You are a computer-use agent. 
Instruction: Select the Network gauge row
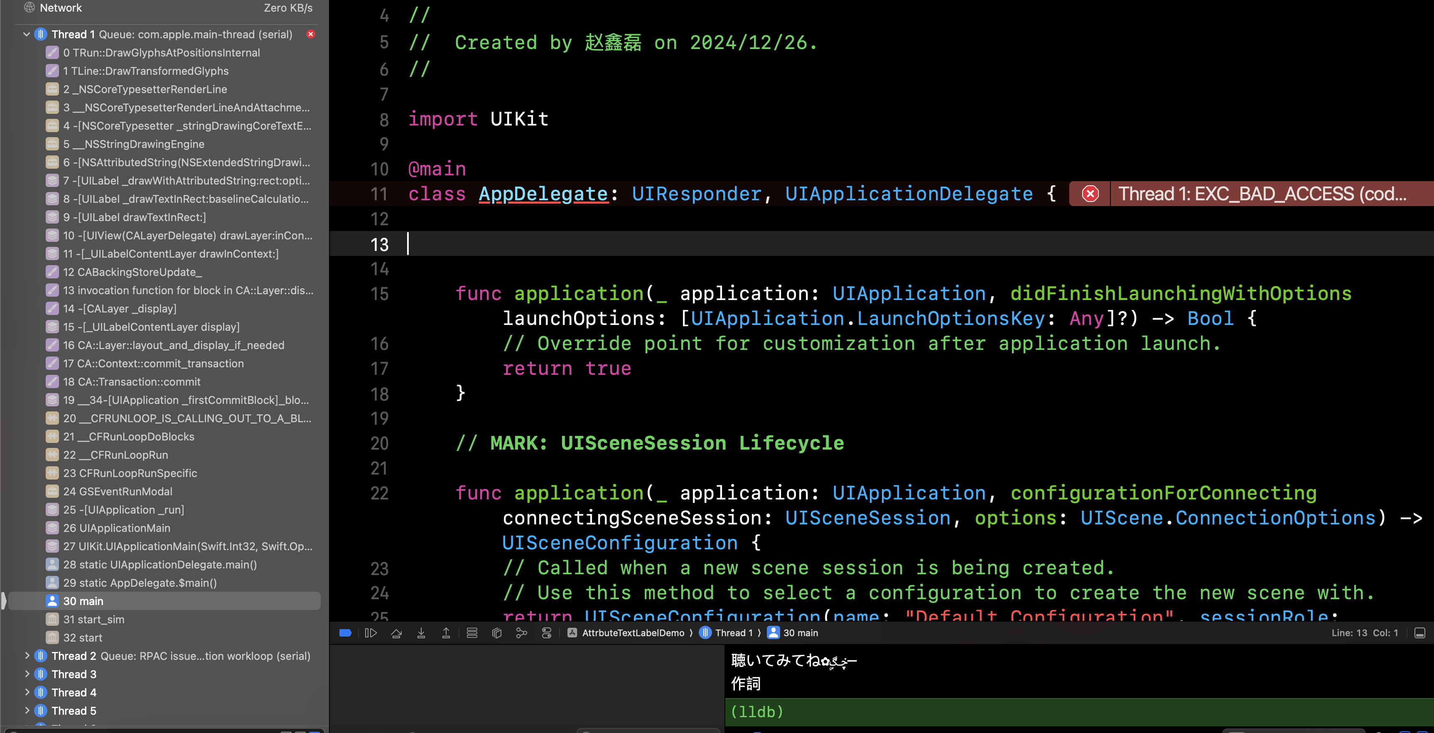[165, 8]
